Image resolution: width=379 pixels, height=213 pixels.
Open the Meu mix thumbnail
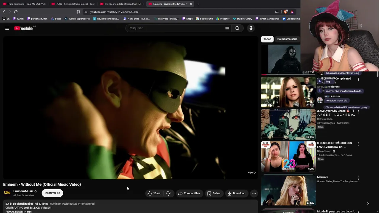288,191
